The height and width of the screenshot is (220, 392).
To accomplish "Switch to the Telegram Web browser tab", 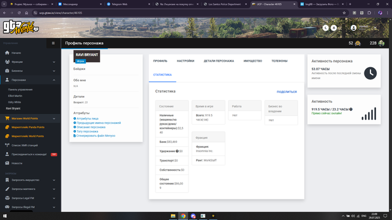I will (x=128, y=4).
